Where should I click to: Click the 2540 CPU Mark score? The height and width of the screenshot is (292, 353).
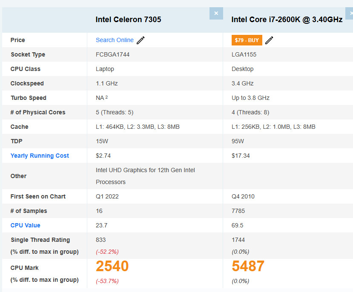pos(112,266)
